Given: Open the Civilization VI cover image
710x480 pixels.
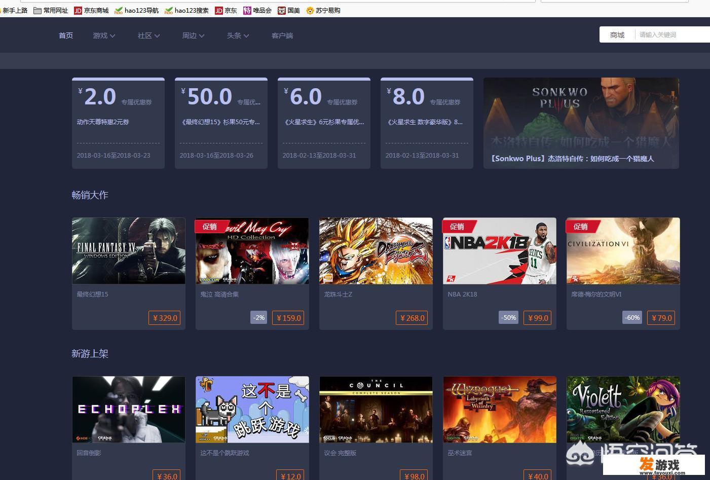Looking at the screenshot, I should [623, 251].
